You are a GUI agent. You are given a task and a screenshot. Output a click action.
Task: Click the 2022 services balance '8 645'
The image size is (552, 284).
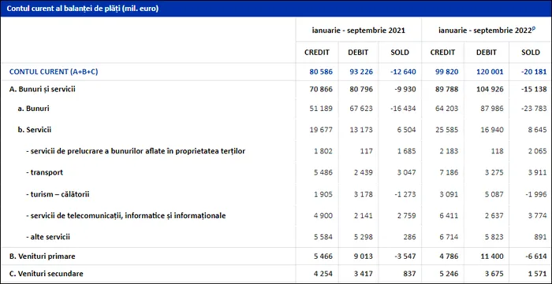[x=536, y=130]
